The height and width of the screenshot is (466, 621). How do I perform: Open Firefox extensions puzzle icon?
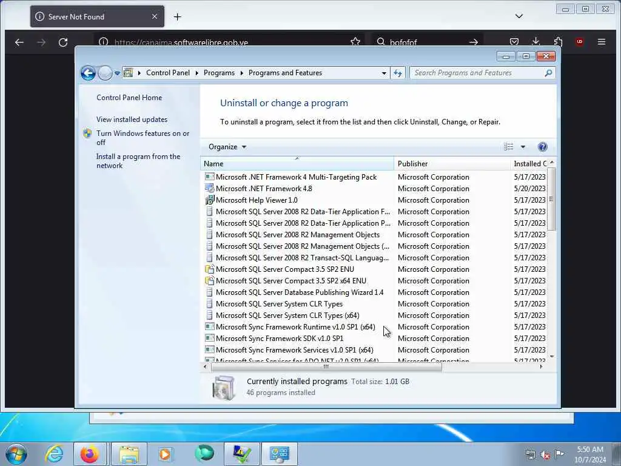[x=558, y=42]
